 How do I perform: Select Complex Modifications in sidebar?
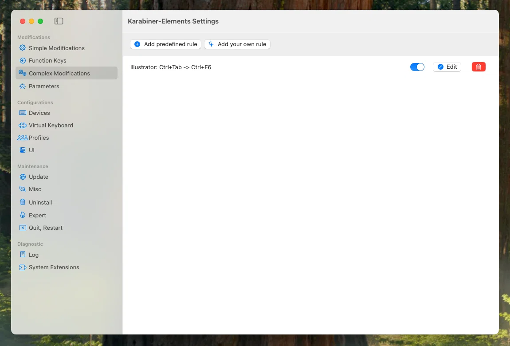67,73
